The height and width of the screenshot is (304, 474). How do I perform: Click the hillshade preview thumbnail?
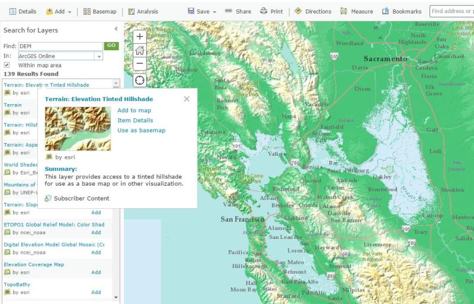pyautogui.click(x=78, y=129)
